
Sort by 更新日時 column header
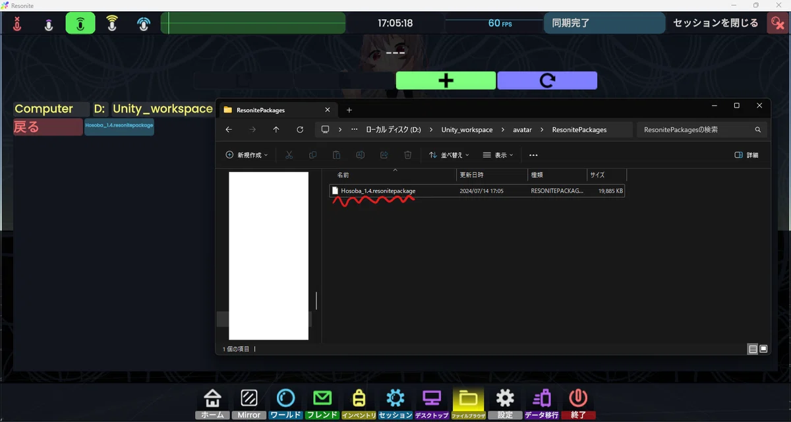(x=492, y=175)
